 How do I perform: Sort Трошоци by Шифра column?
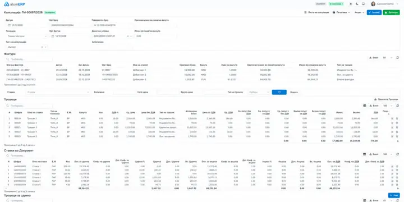[x=18, y=113]
